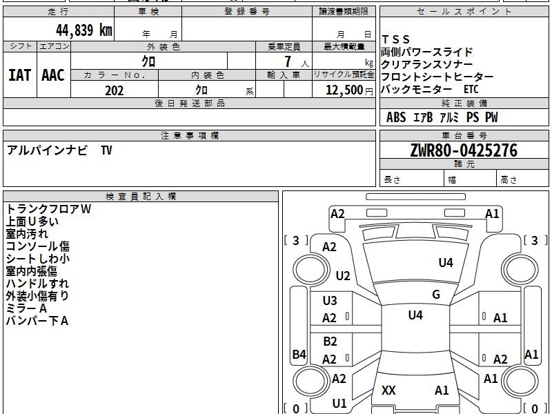
Task: Click chassis number ZWR80-0425276
Action: (x=464, y=150)
